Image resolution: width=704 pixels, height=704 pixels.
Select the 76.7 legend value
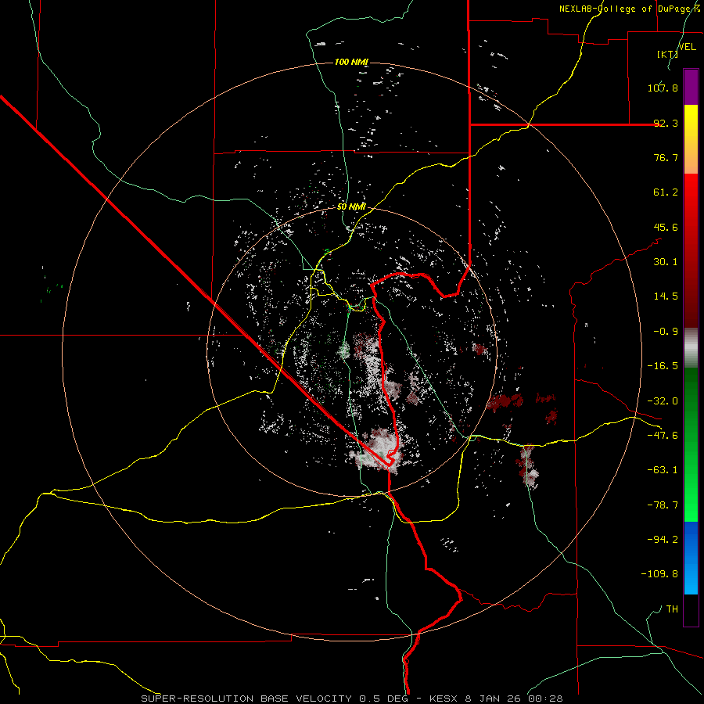666,157
